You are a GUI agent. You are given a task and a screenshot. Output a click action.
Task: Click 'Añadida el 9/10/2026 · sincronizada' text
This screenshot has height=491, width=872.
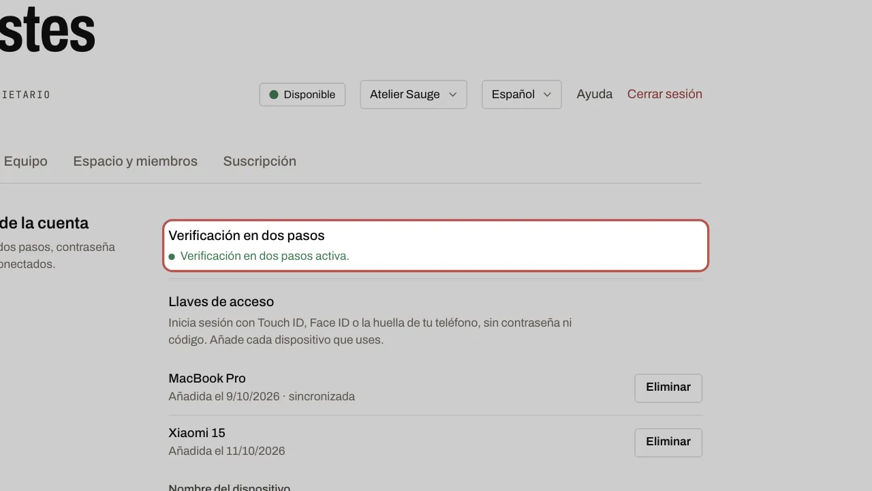[262, 396]
